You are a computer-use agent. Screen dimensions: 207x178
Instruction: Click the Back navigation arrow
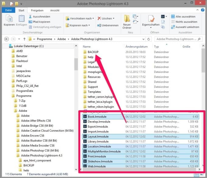click(7, 39)
